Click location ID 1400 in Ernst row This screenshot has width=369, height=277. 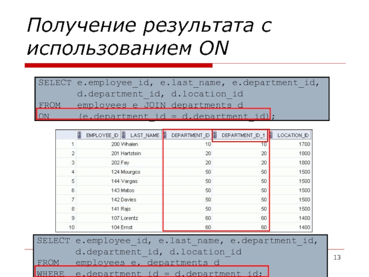pyautogui.click(x=291, y=227)
